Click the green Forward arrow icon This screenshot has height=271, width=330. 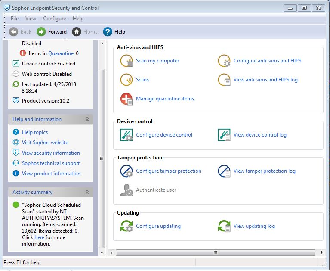(x=41, y=32)
